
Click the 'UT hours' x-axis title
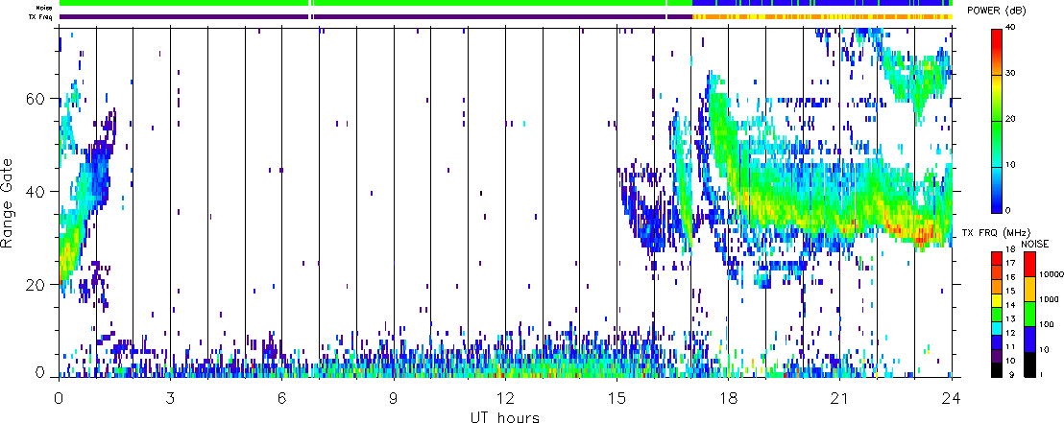click(x=505, y=416)
